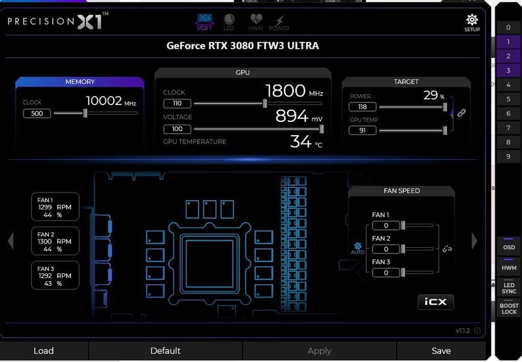Screen dimensions: 522x362
Task: Select profile slot 8
Action: 508,142
